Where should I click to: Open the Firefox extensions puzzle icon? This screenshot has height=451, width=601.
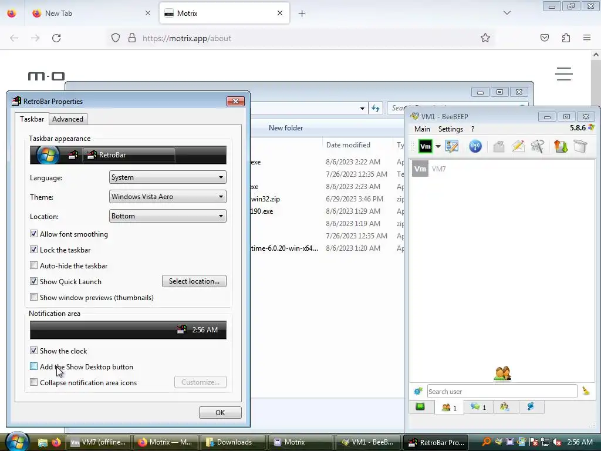tap(566, 38)
